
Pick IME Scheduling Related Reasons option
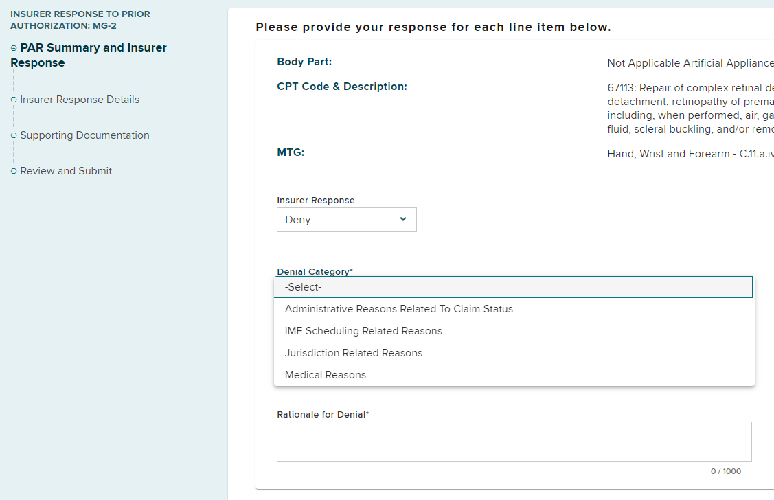(363, 331)
